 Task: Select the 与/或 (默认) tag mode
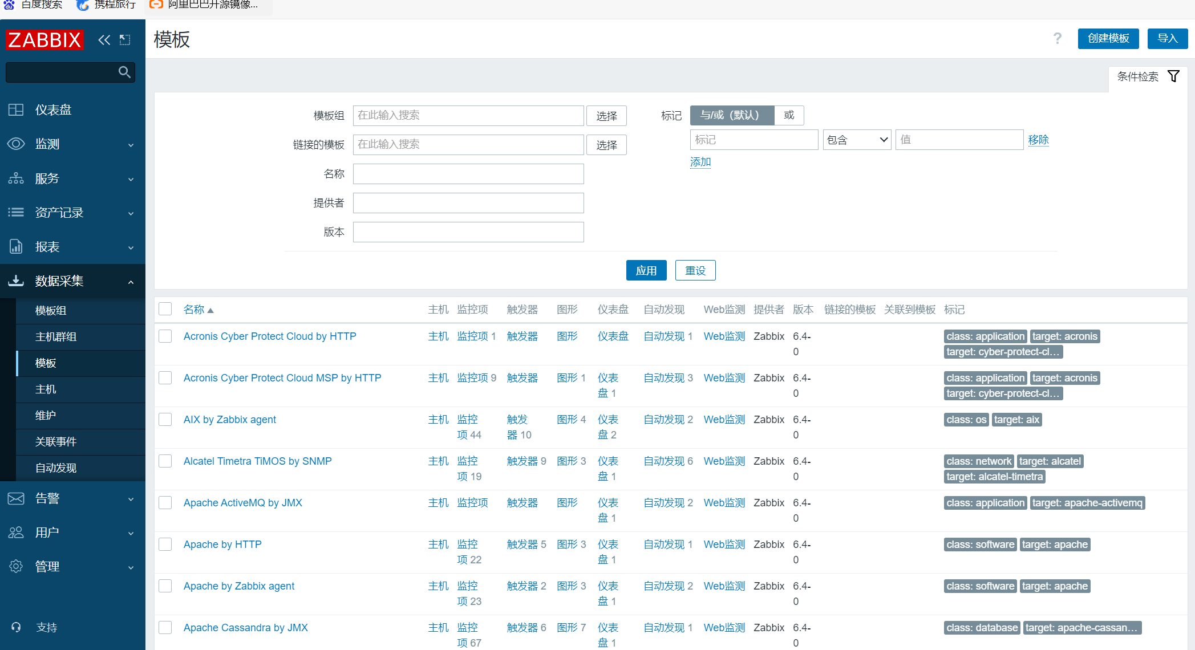coord(732,115)
